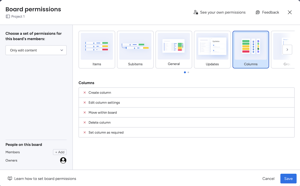Screen dimensions: 300x186
Task: Click the Columns card preview image
Action: pyautogui.click(x=251, y=46)
